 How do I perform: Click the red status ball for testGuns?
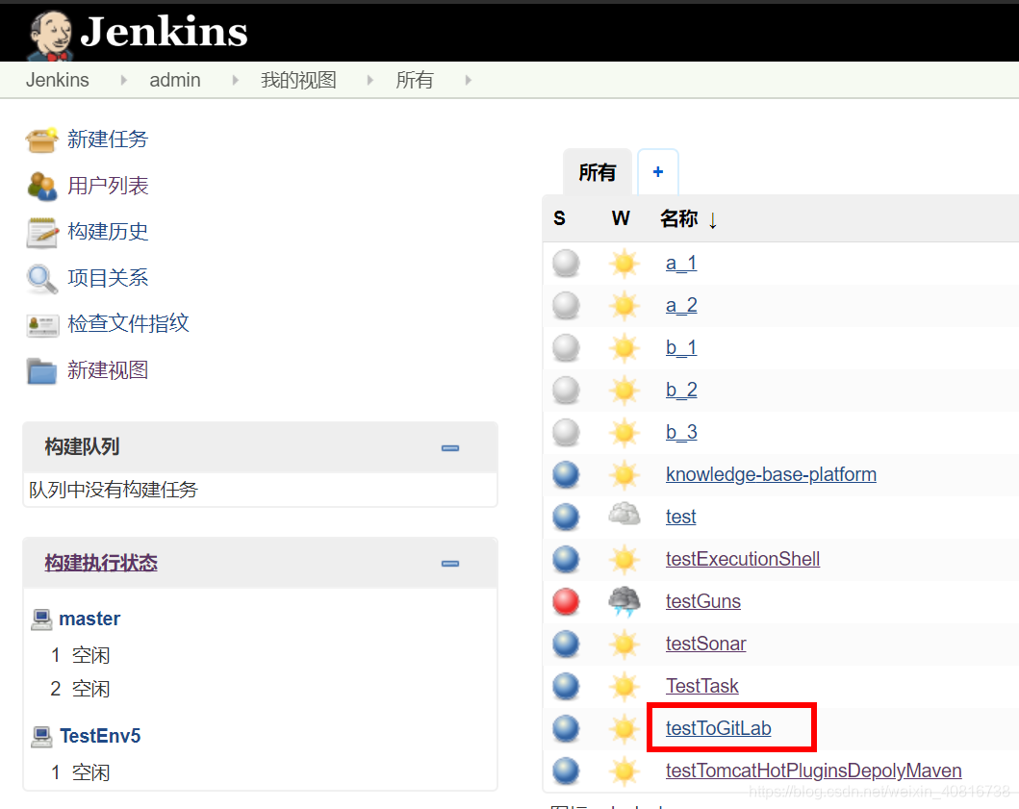tap(566, 602)
